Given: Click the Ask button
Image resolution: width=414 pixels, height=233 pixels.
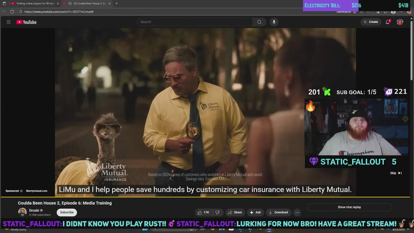Looking at the screenshot, I should (x=255, y=212).
